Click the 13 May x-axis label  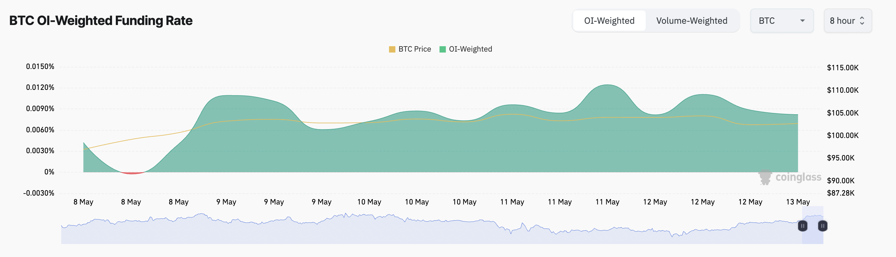798,202
